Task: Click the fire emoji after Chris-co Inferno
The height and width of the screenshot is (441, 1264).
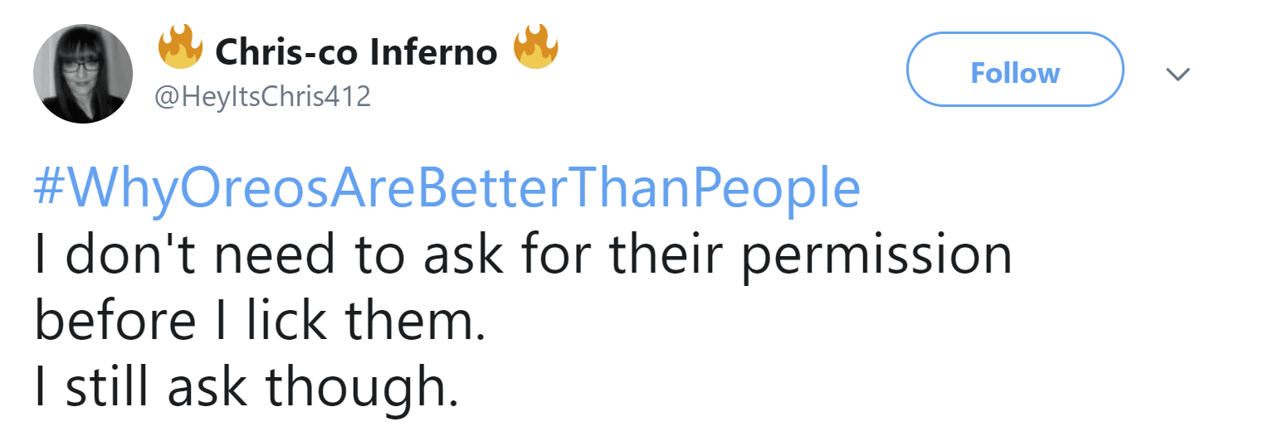Action: click(x=535, y=50)
